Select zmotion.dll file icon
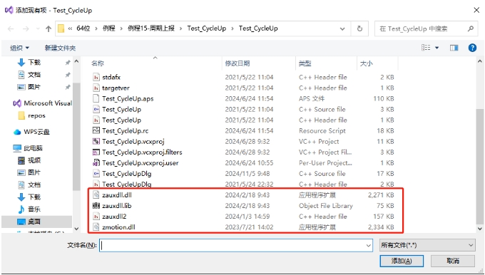485x275 pixels. [96, 227]
